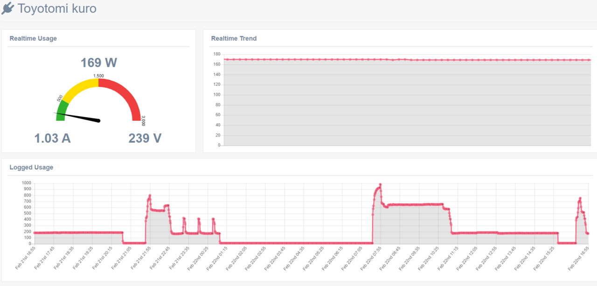Viewport: 597px width, 286px height.
Task: Click the 500 gauge scale label
Action: pos(60,98)
